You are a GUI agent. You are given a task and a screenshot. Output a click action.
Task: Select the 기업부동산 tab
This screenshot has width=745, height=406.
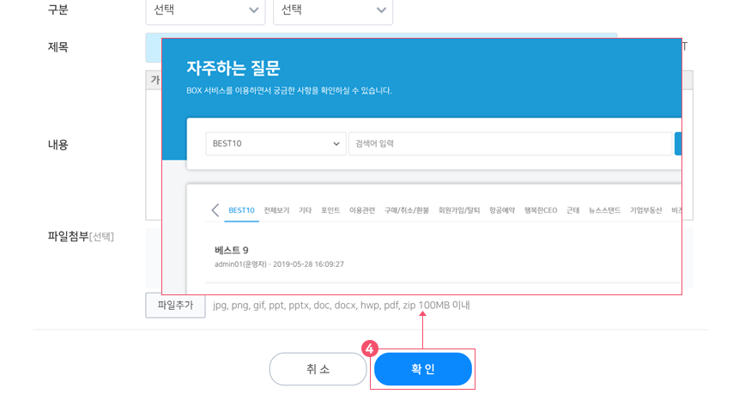[x=645, y=210]
